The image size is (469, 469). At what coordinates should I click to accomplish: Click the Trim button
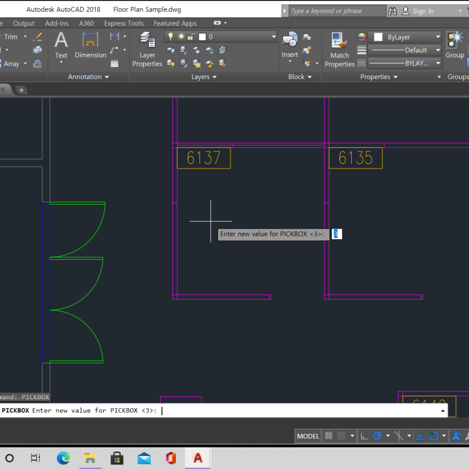[11, 37]
